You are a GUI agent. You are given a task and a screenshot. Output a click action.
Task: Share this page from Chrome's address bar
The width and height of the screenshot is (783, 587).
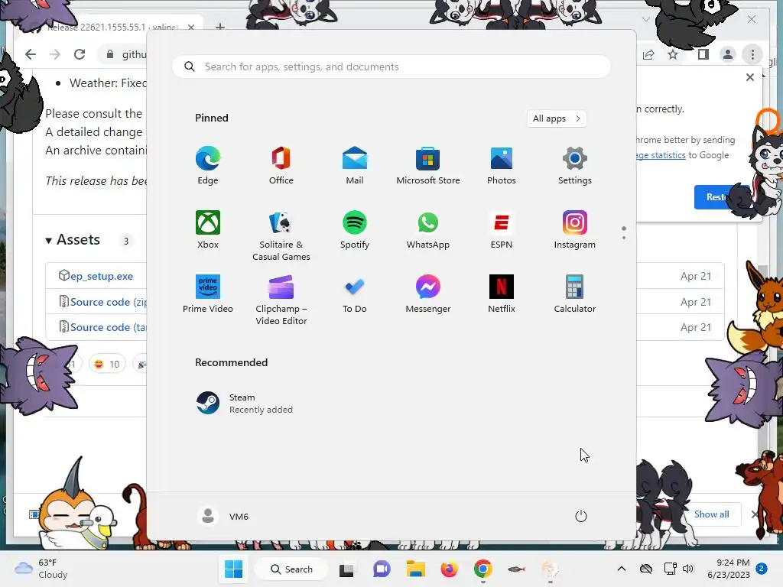point(648,54)
